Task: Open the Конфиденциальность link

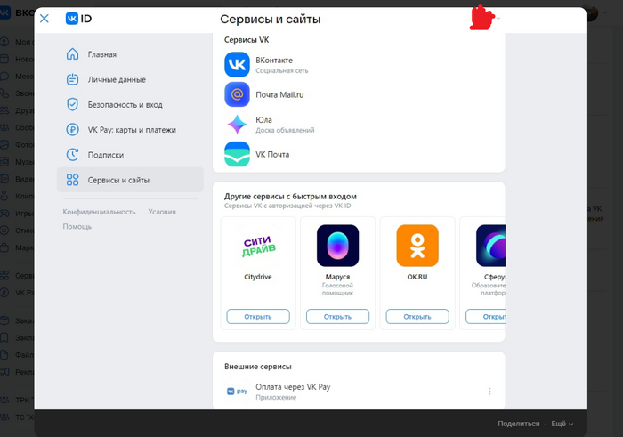Action: coord(99,212)
